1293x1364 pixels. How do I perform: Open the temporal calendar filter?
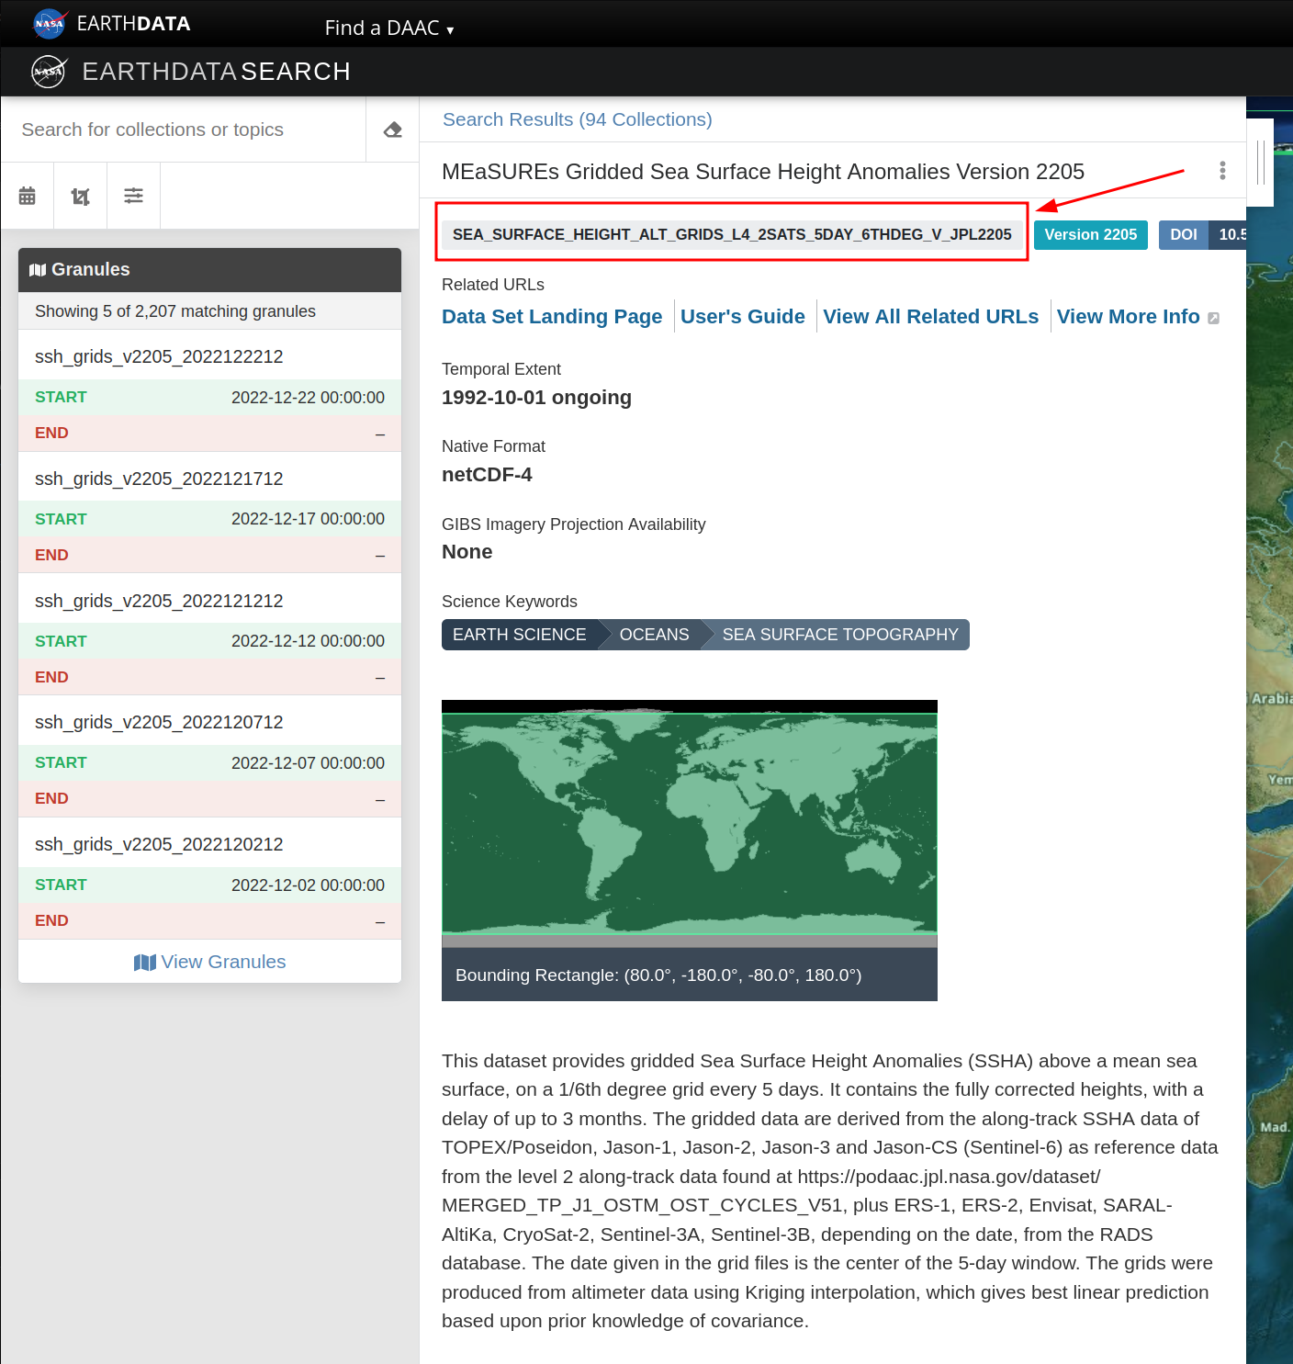(x=28, y=196)
